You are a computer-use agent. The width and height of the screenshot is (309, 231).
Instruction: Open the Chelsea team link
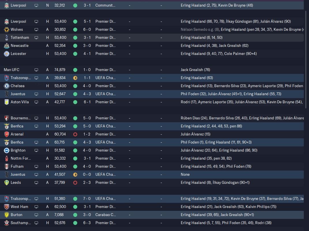tap(18, 86)
